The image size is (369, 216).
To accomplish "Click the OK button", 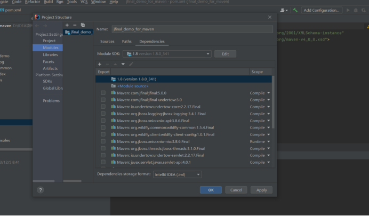I will (x=211, y=190).
